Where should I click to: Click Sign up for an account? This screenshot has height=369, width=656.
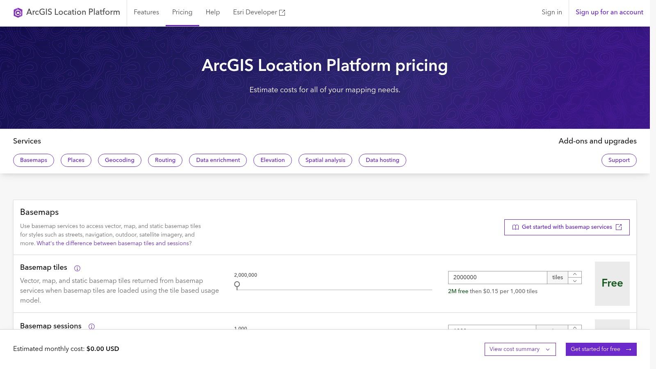click(609, 12)
